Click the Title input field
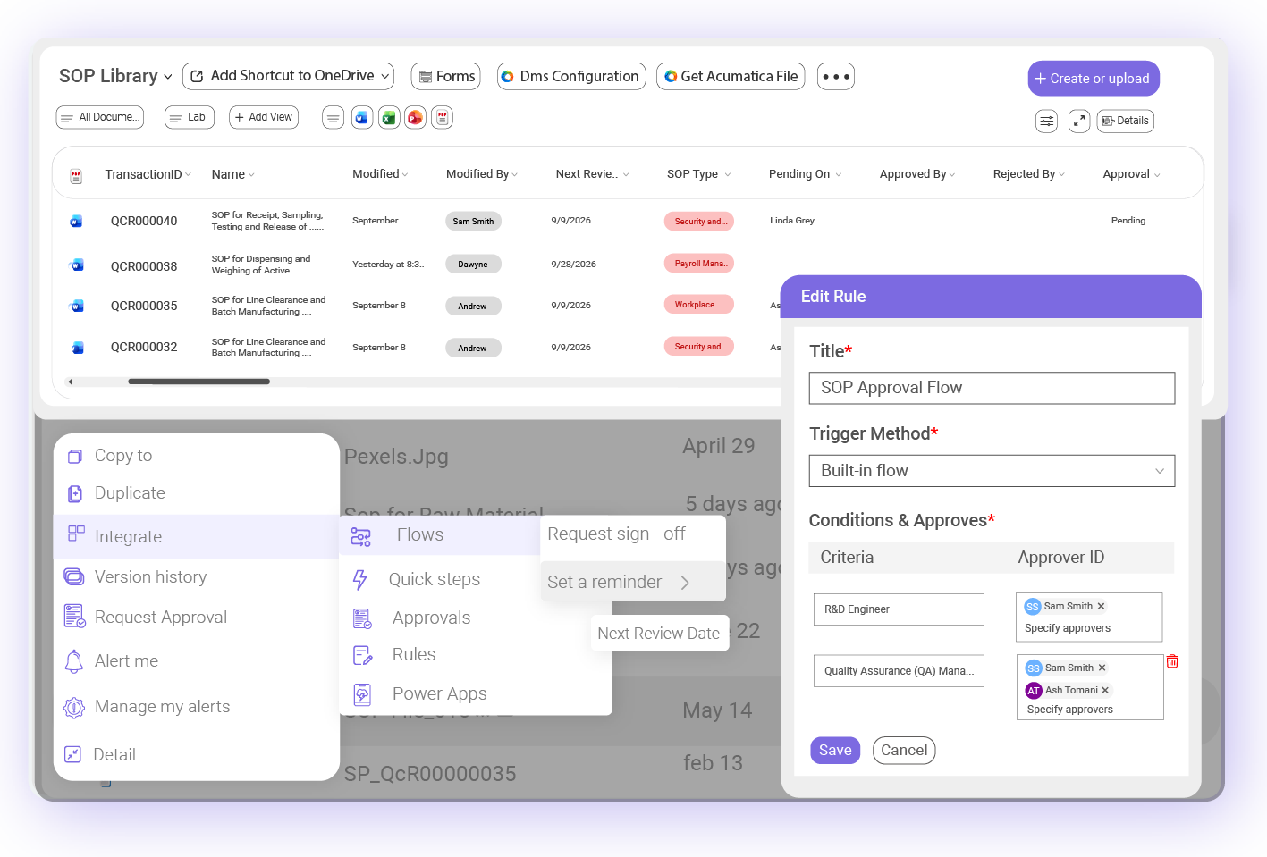The width and height of the screenshot is (1267, 857). pos(992,388)
